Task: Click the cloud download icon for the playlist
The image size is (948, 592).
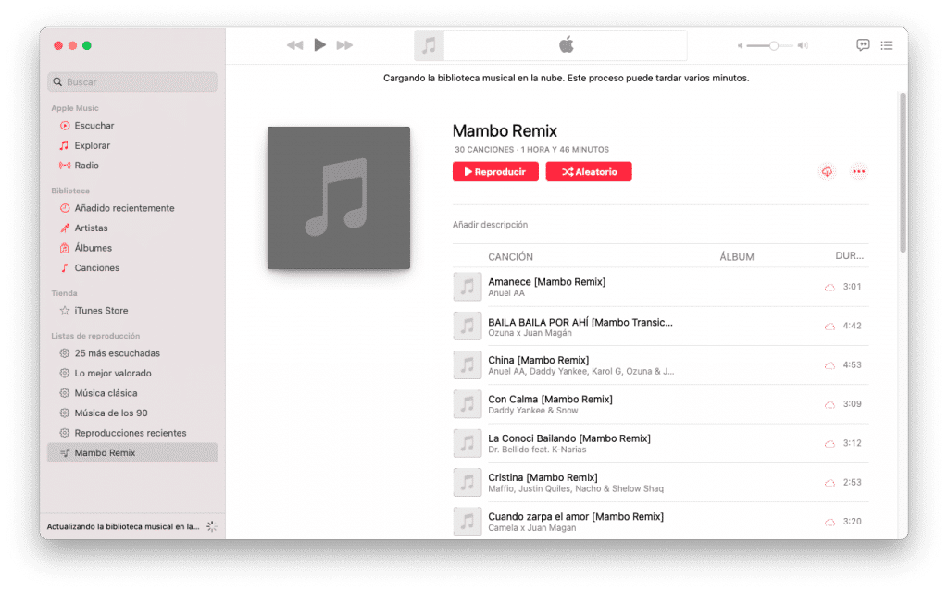Action: pos(827,171)
